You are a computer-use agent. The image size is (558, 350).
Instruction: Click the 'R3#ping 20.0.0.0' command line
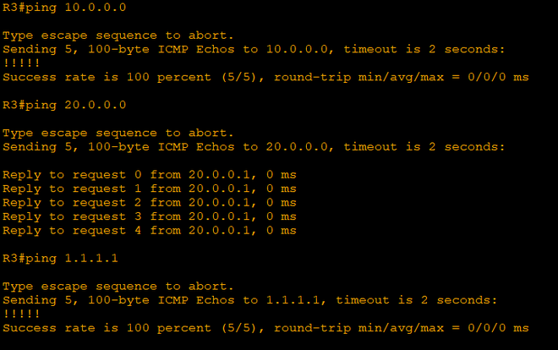[x=64, y=105]
